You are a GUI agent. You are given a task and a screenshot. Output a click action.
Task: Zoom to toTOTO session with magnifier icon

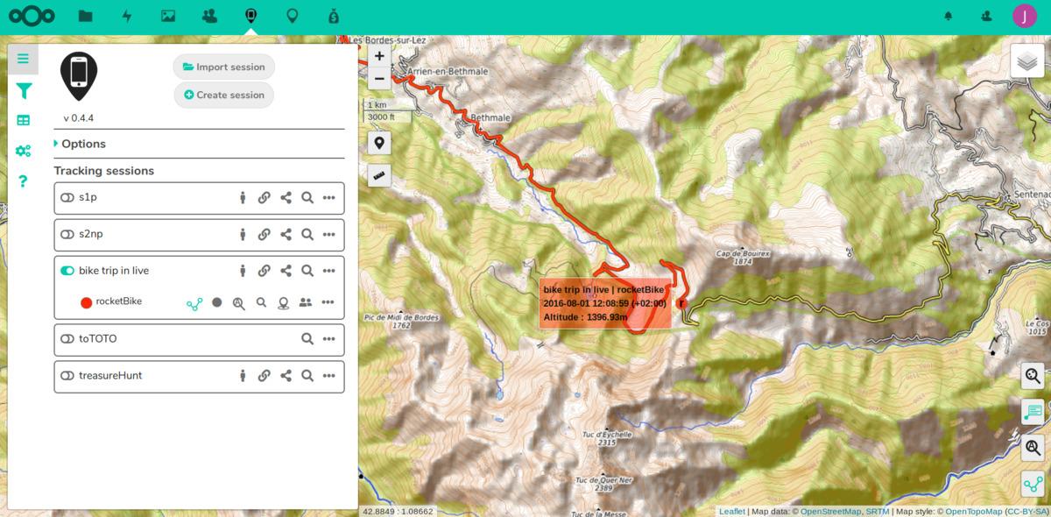307,339
